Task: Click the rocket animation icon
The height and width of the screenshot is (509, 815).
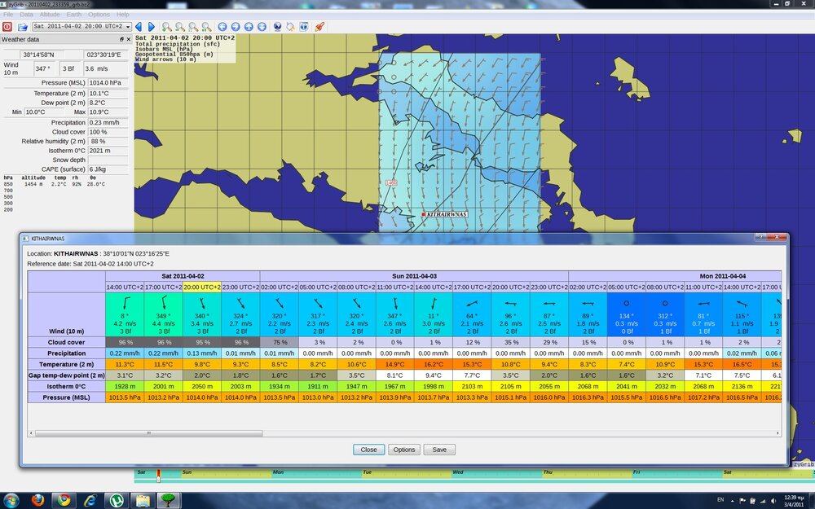Action: tap(319, 27)
